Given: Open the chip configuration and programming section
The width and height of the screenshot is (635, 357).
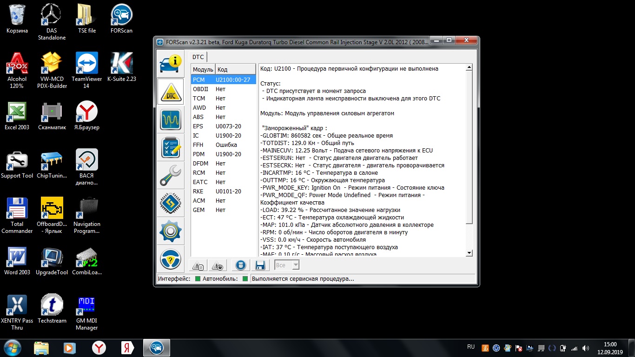Looking at the screenshot, I should click(x=170, y=204).
